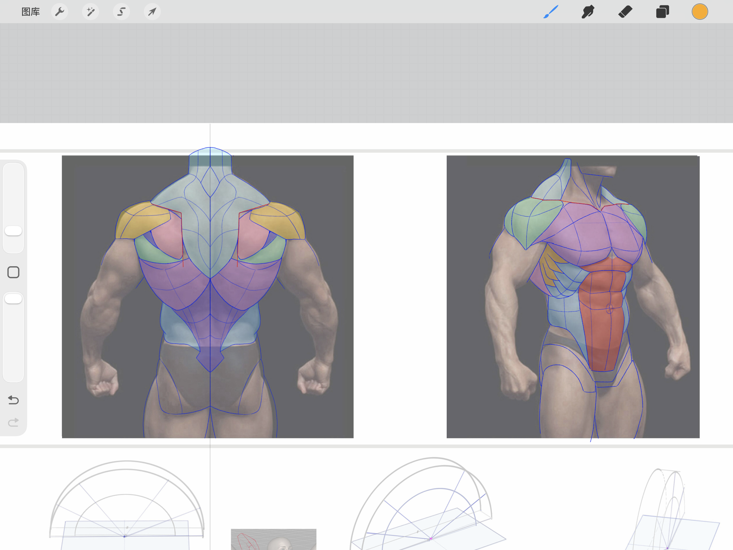Select the Smudge tool
The width and height of the screenshot is (733, 550).
[588, 12]
